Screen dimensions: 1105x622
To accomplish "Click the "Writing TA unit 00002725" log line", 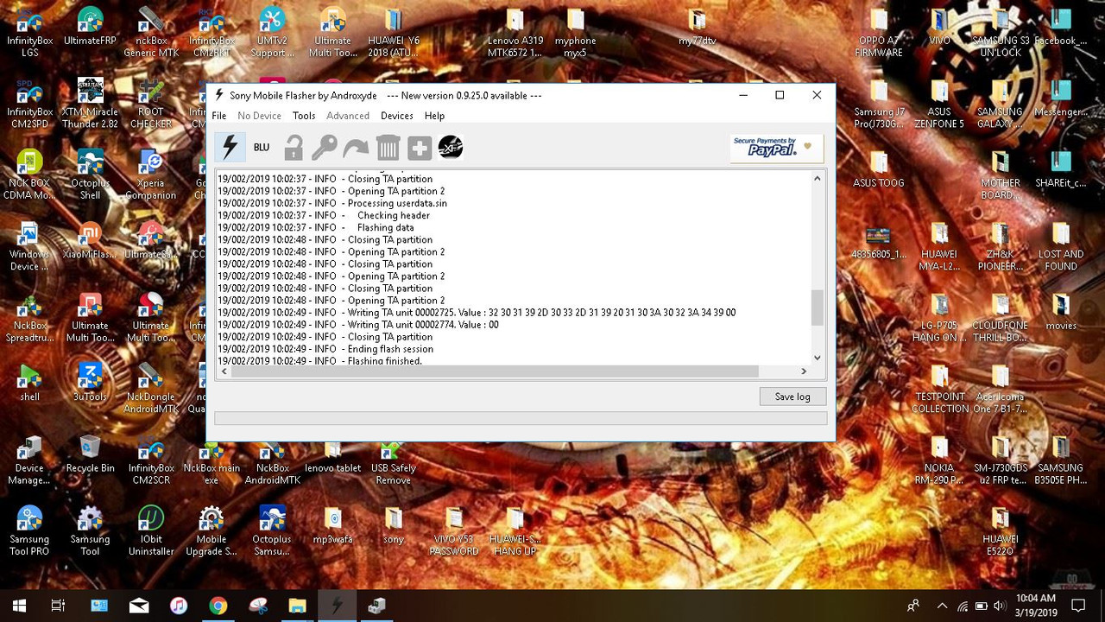I will 477,313.
